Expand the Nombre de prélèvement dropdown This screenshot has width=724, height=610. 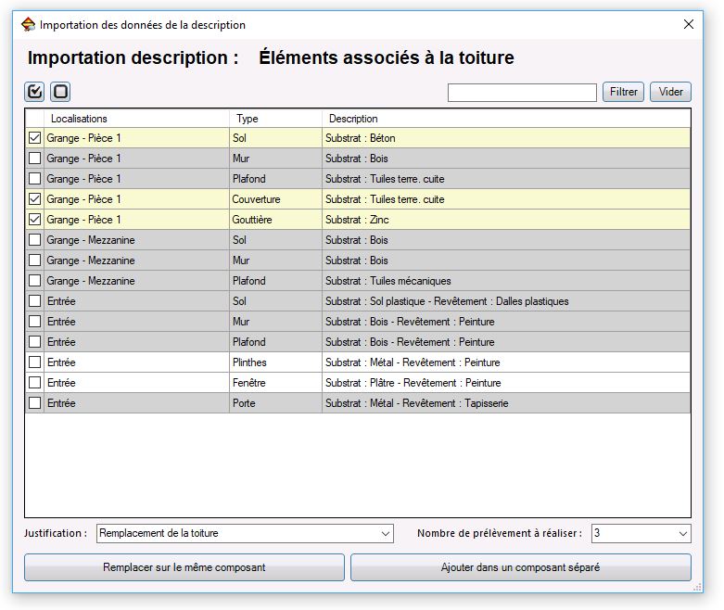[683, 533]
